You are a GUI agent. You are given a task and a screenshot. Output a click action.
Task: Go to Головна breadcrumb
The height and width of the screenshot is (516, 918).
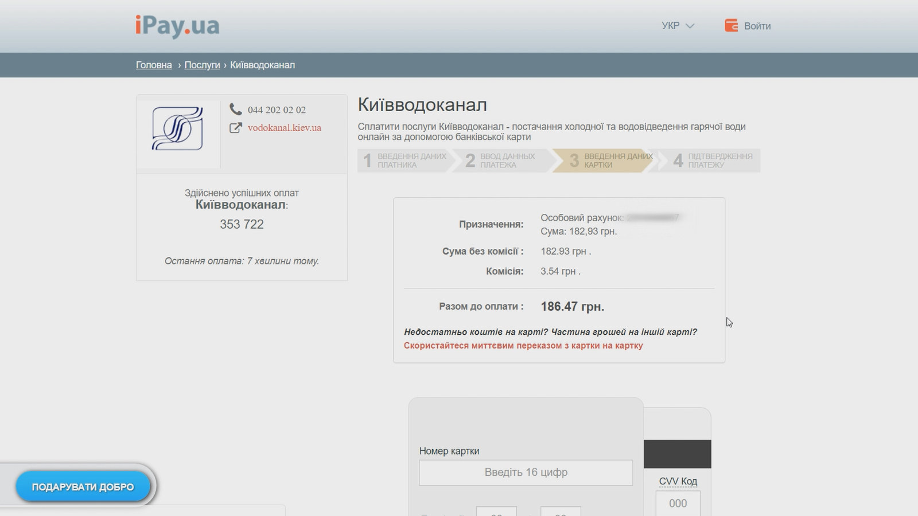click(x=154, y=65)
